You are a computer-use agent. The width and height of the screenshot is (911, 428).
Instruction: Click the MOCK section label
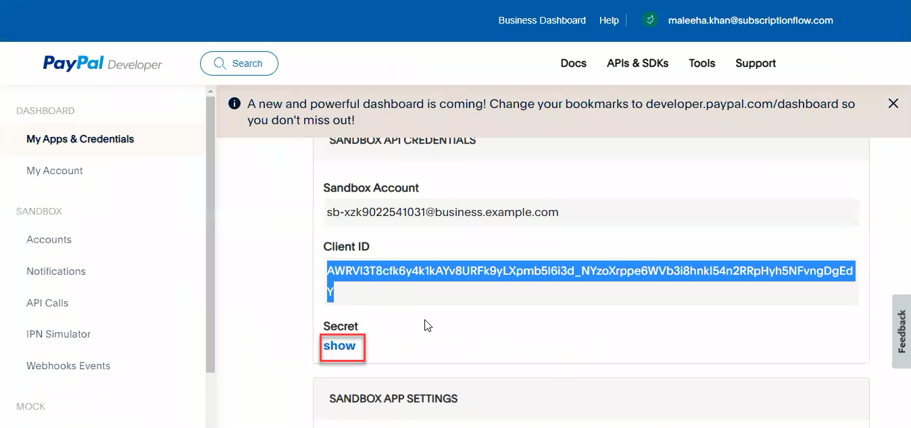tap(31, 406)
